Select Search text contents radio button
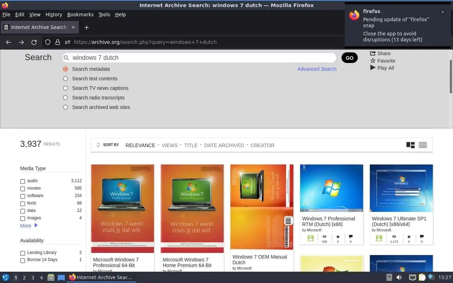The width and height of the screenshot is (453, 283). coord(65,79)
